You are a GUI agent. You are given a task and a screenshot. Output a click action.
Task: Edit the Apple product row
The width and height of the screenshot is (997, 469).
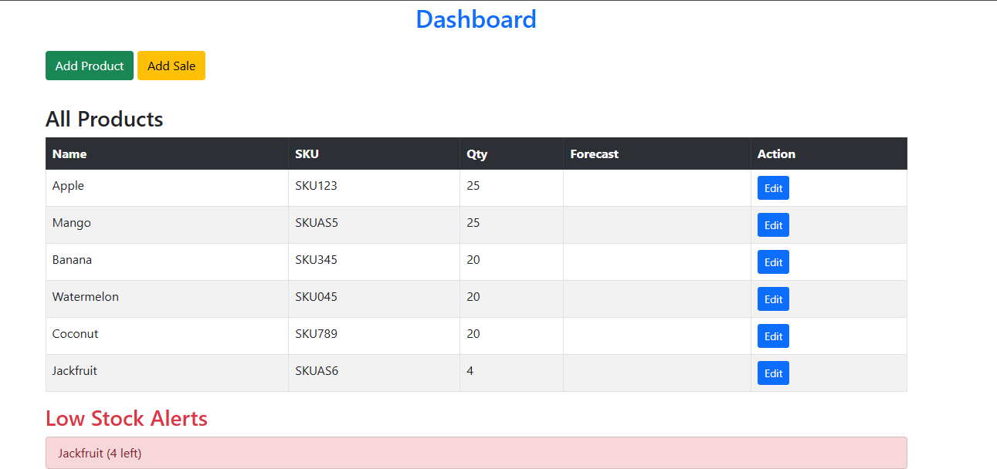point(773,188)
